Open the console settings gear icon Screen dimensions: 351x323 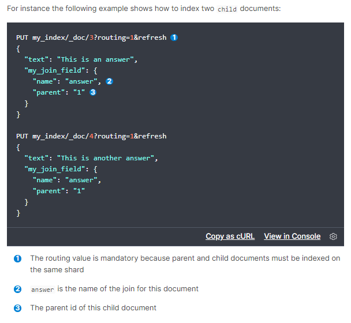(333, 236)
